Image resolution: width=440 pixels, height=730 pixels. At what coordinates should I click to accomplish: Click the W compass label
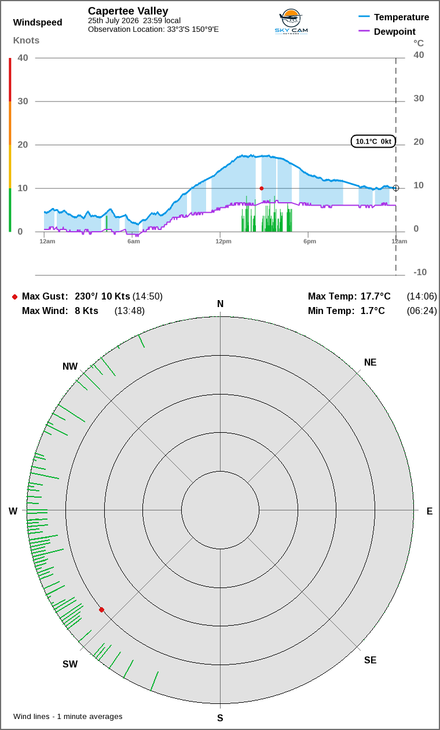coord(13,511)
